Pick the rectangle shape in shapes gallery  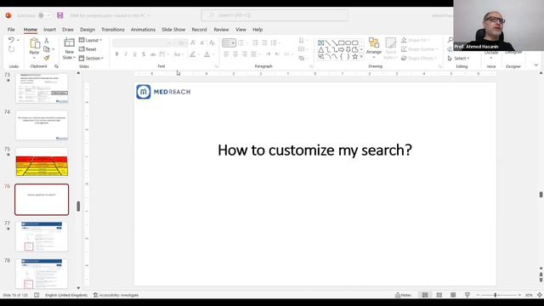342,43
